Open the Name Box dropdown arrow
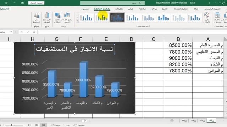 pos(11,32)
